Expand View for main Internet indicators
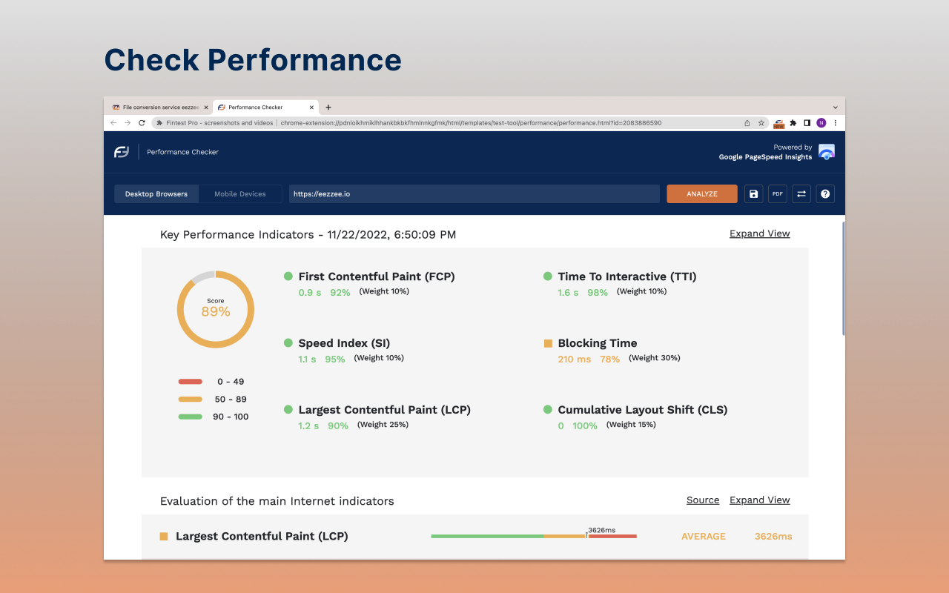This screenshot has height=593, width=949. (x=760, y=500)
